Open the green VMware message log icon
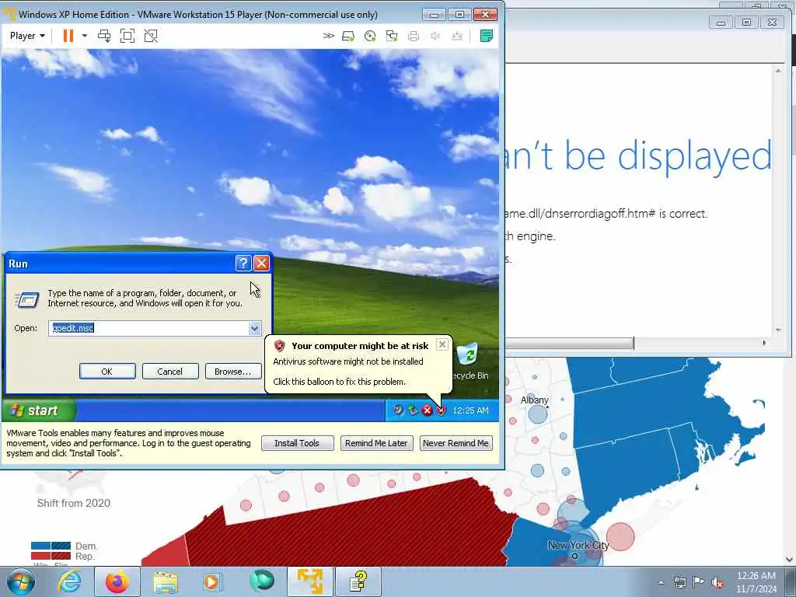 pyautogui.click(x=487, y=36)
